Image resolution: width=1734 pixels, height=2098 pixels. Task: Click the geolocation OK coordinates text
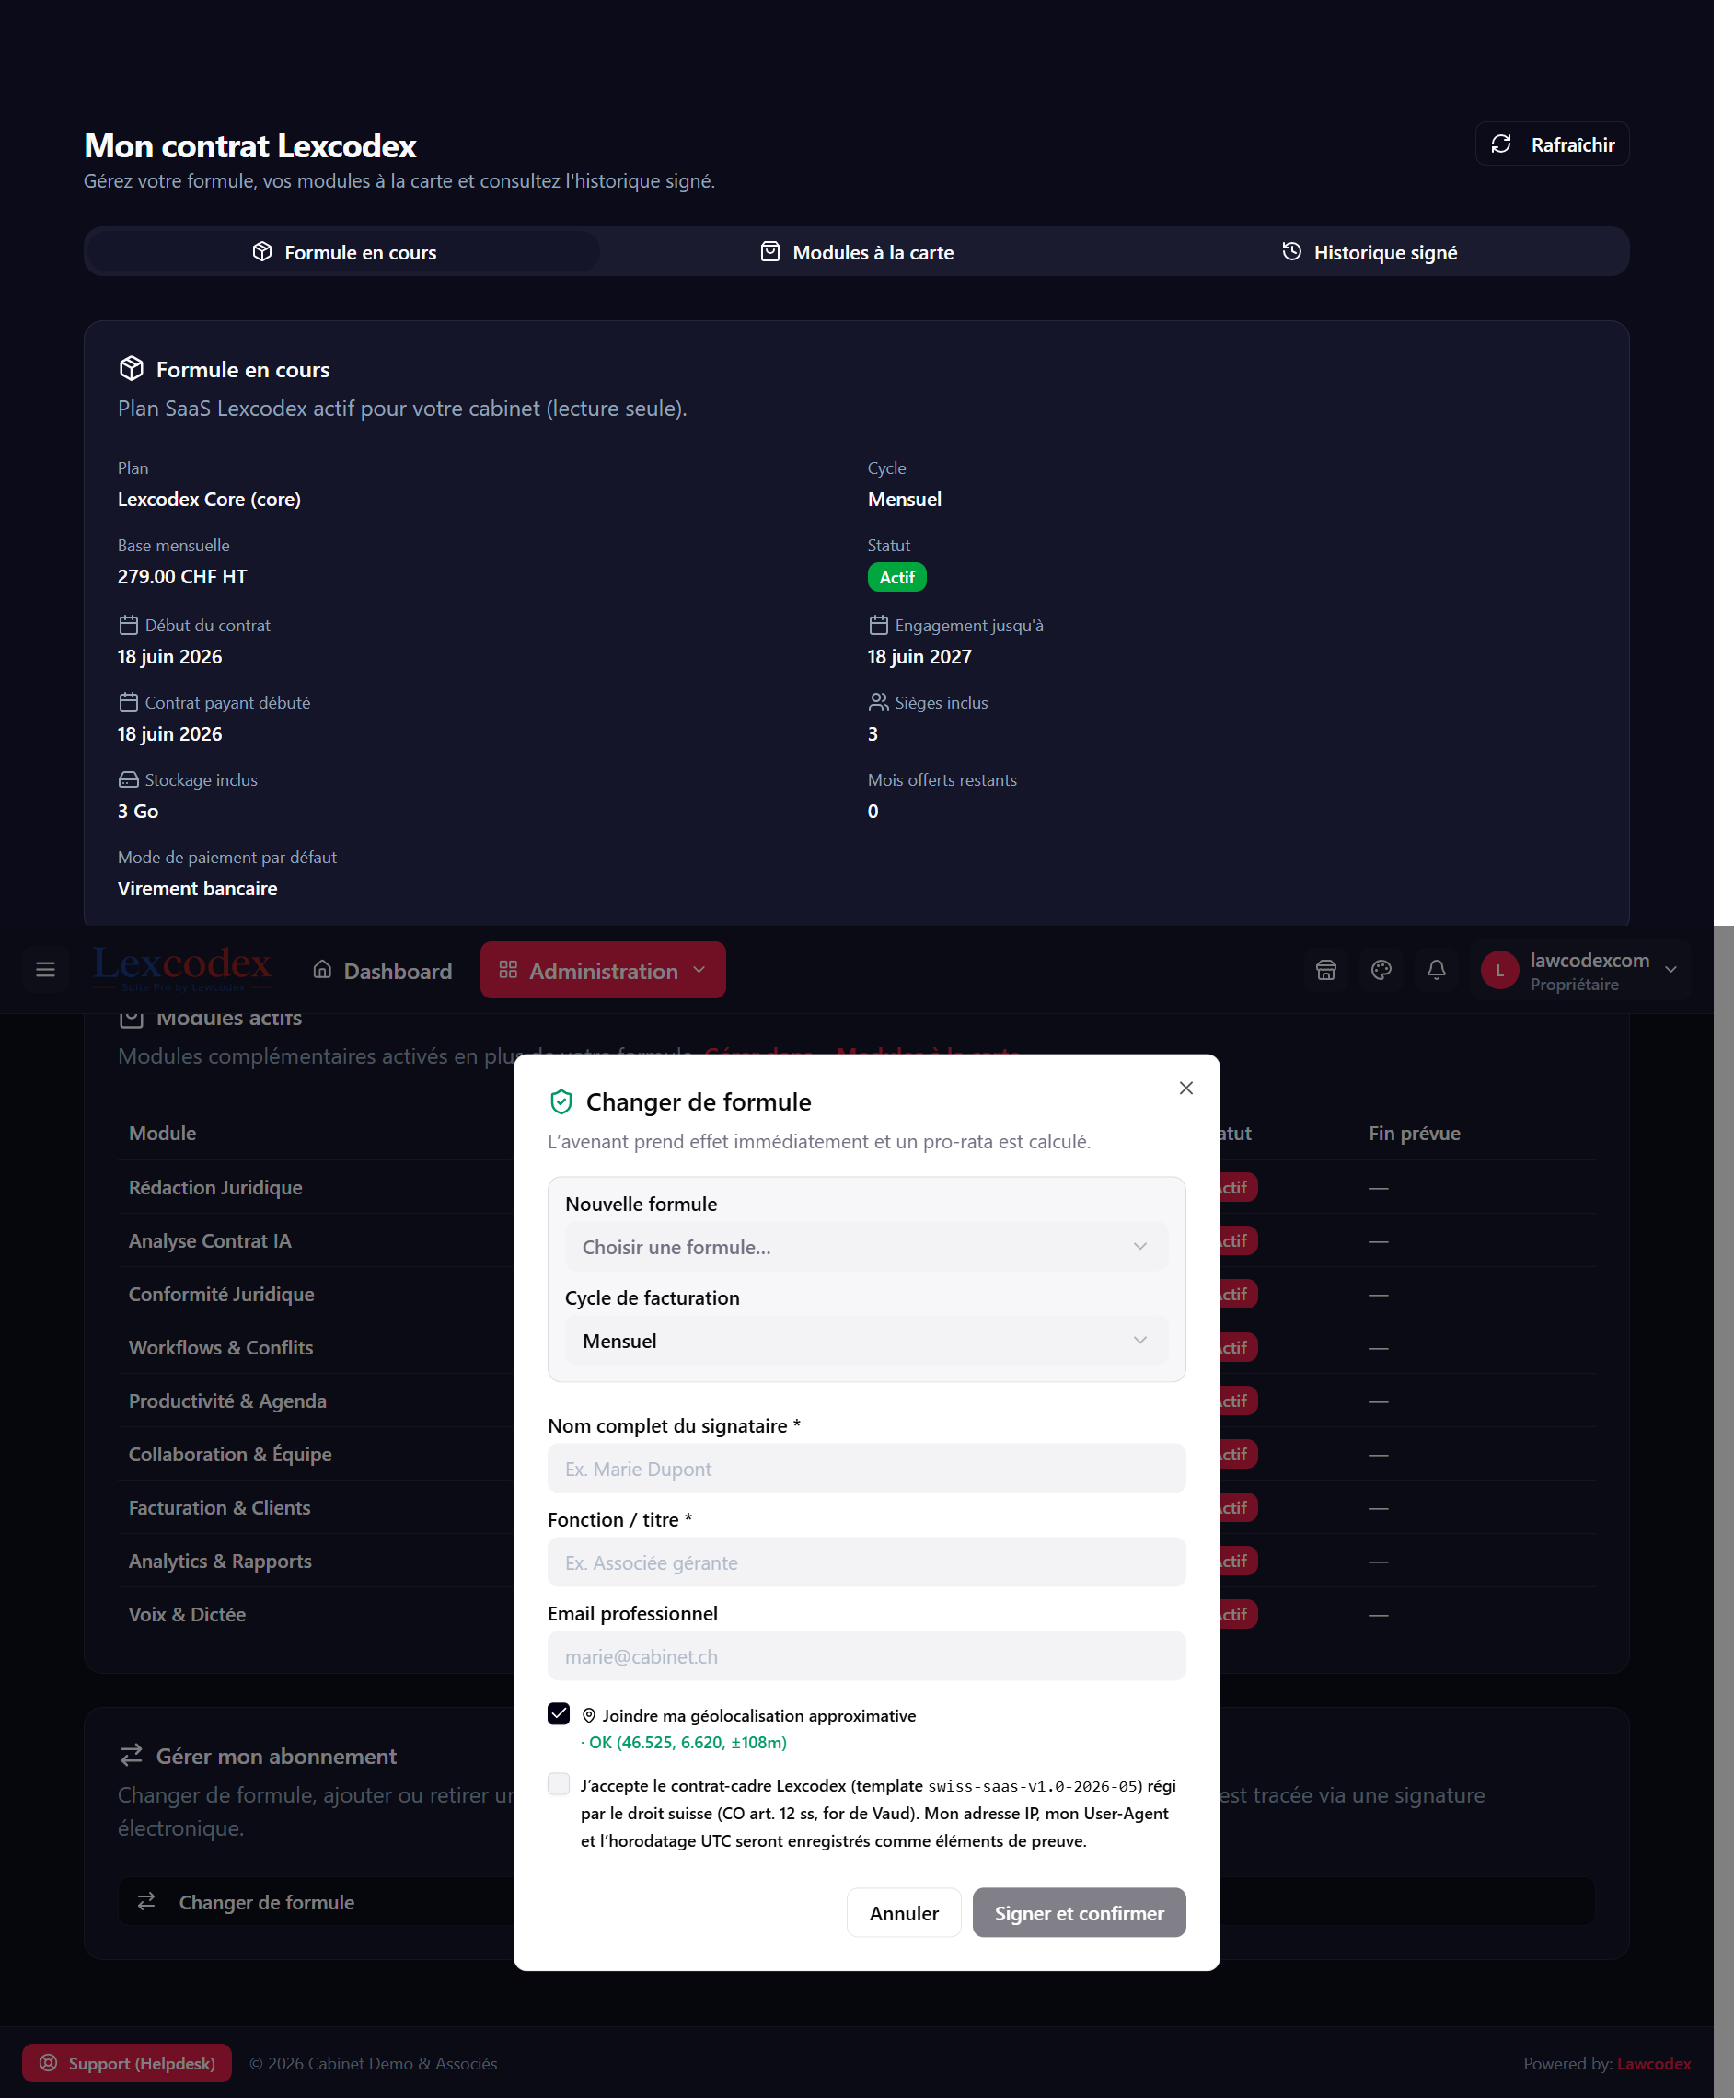(x=688, y=1743)
